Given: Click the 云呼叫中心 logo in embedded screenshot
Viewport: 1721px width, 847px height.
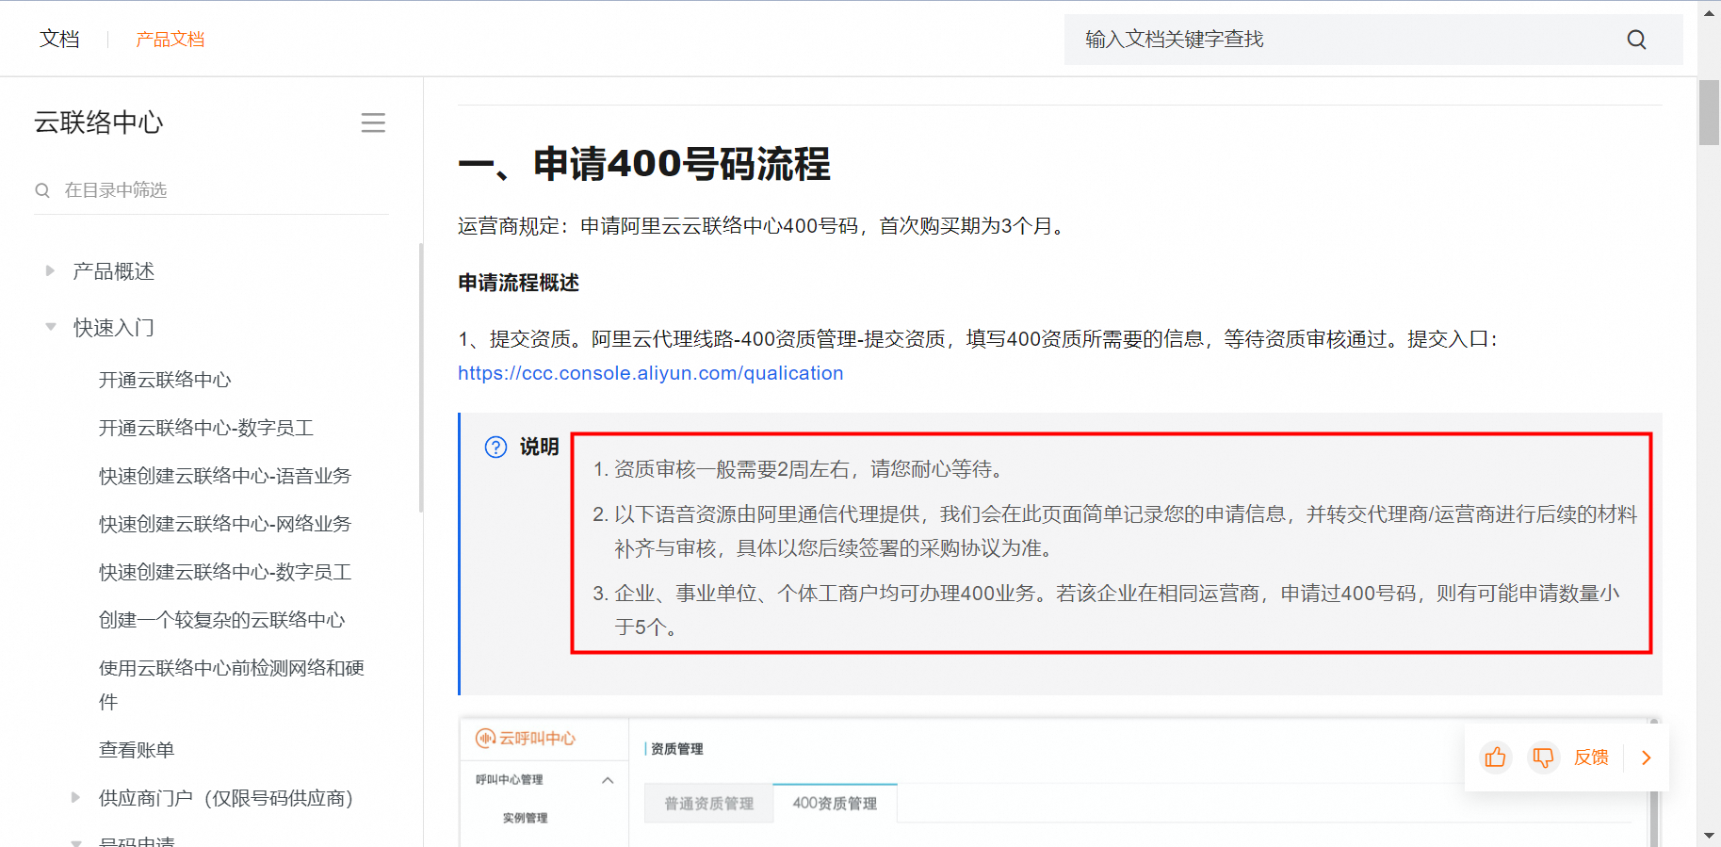Looking at the screenshot, I should click(x=526, y=738).
